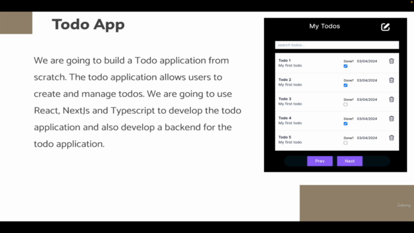Delete Todo 3 with trash icon
Viewport: 414px width, 233px height.
click(x=391, y=99)
